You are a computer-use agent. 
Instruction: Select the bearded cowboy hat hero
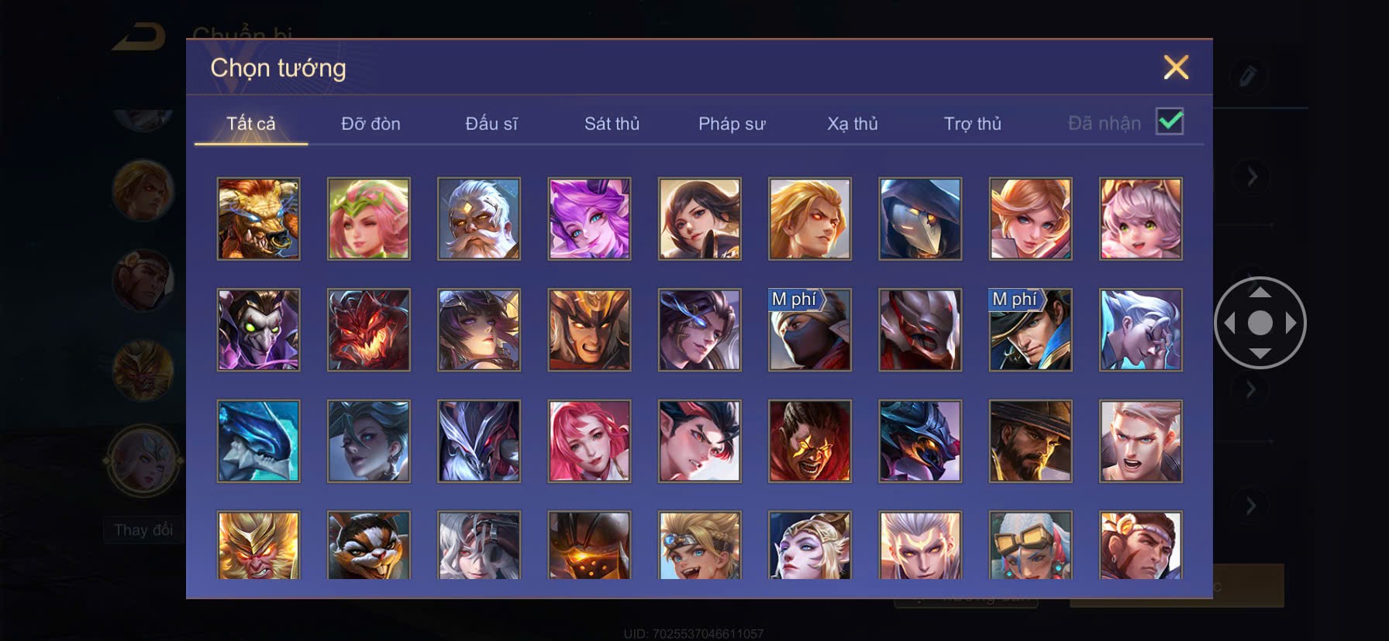coord(1030,441)
